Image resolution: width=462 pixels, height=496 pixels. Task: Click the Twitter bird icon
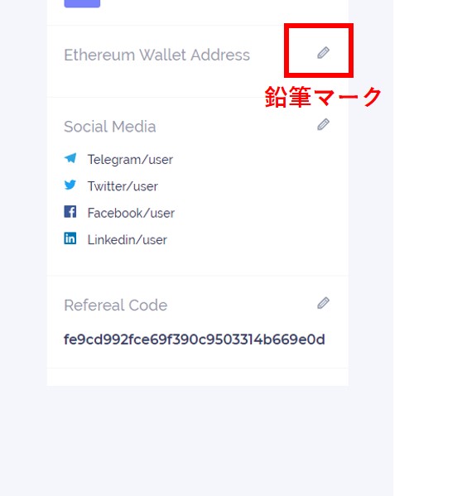70,185
